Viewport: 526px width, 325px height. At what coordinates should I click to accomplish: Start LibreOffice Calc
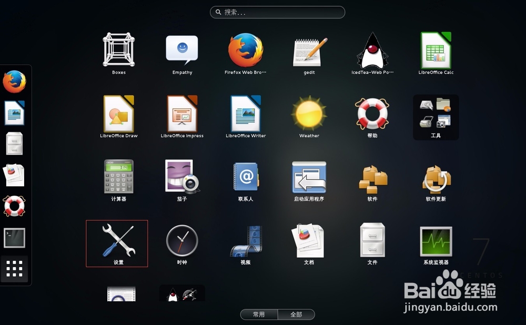tap(436, 50)
